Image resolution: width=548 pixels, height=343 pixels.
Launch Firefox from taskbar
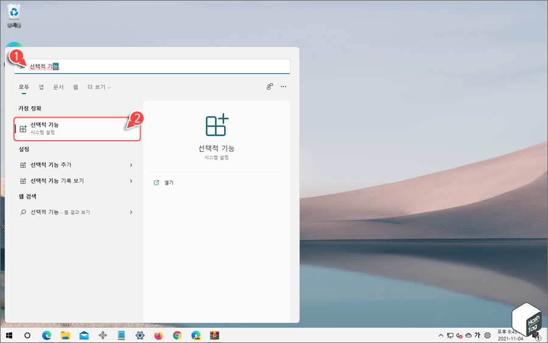point(159,336)
